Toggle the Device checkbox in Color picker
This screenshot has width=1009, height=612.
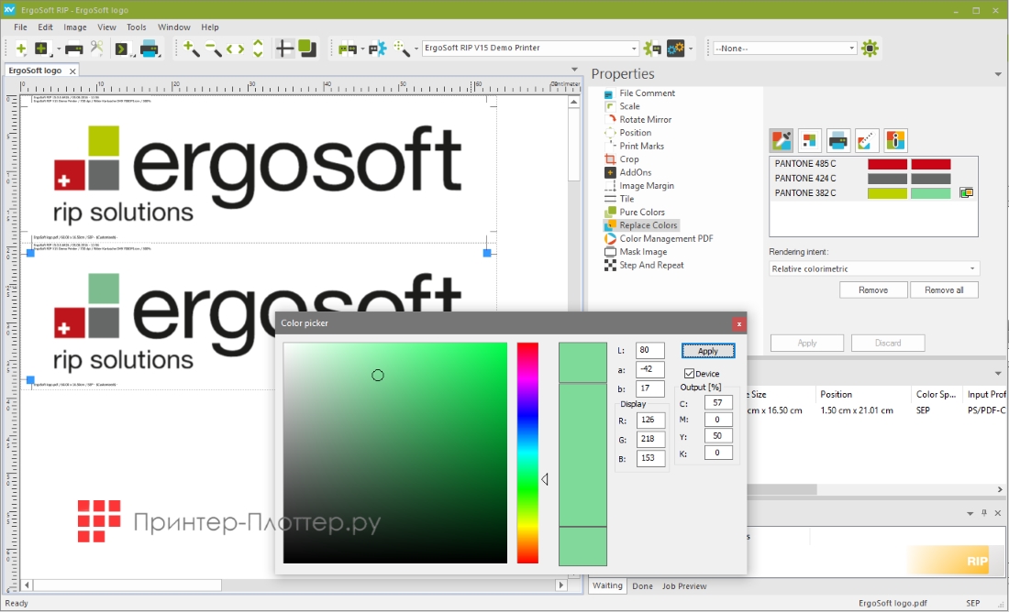tap(690, 374)
